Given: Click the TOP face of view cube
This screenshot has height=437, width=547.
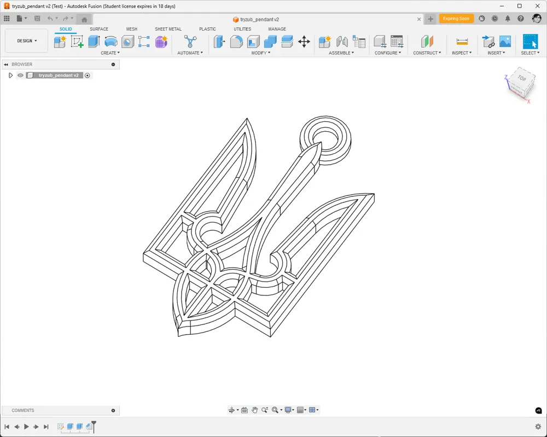Looking at the screenshot, I should click(x=521, y=78).
